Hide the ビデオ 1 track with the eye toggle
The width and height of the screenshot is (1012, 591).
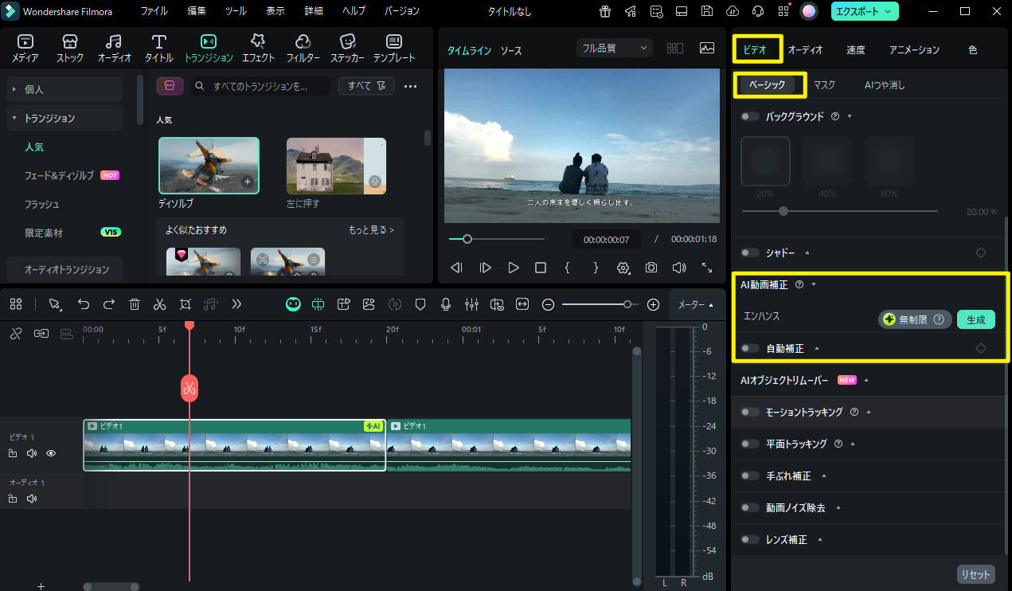pos(50,452)
